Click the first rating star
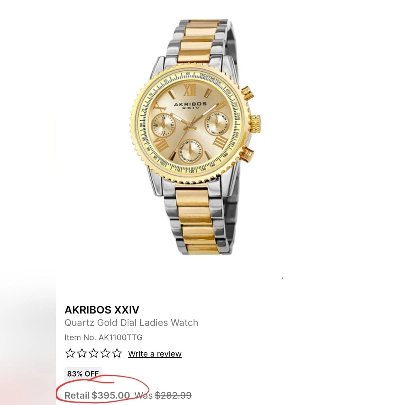Image resolution: width=405 pixels, height=405 pixels. [70, 353]
